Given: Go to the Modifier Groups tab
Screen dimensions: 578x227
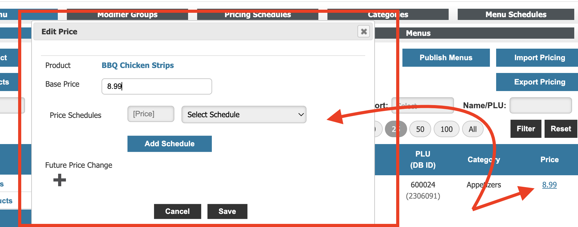Looking at the screenshot, I should (x=127, y=15).
